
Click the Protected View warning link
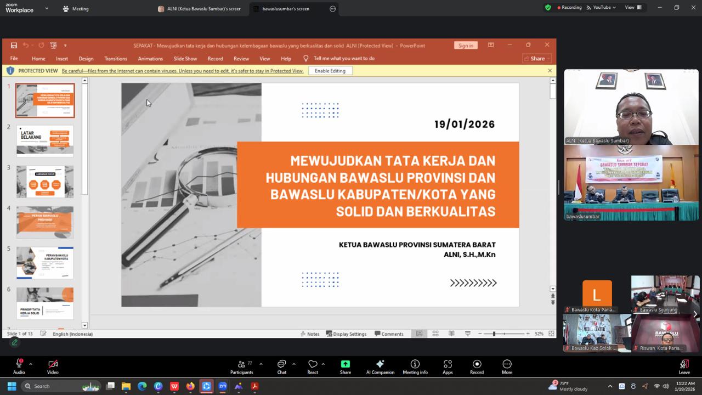coord(183,71)
